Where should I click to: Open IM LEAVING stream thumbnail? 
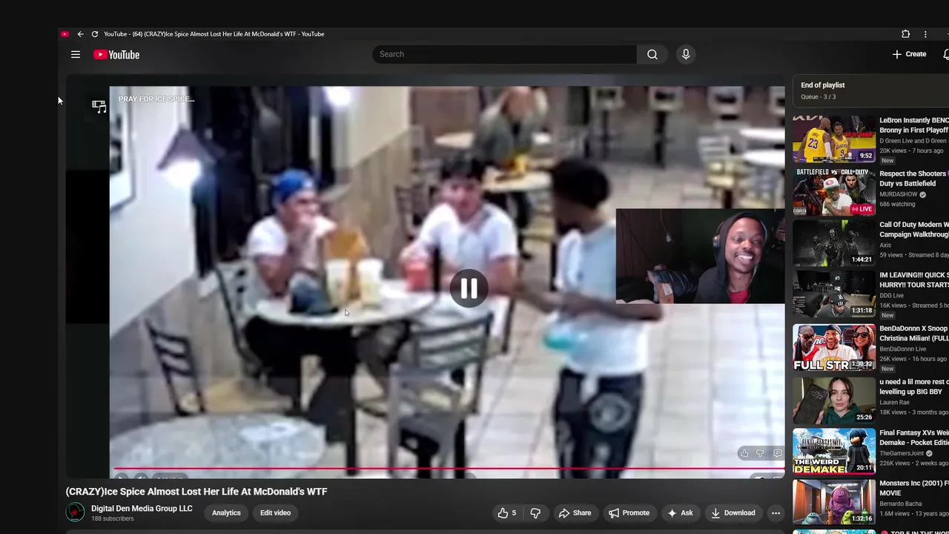(834, 294)
